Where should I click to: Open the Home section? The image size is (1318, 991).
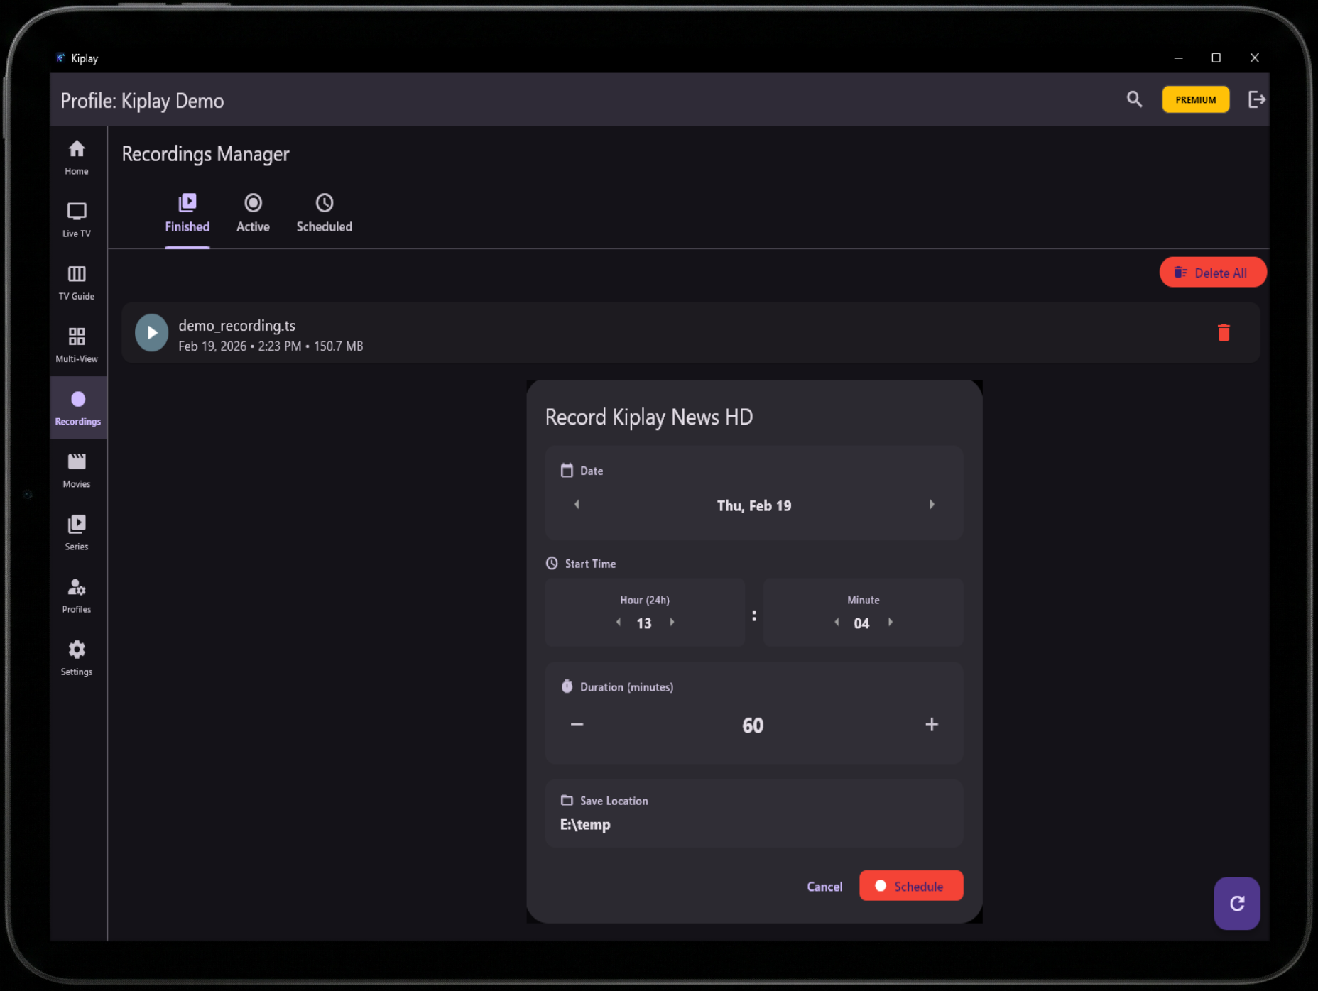(76, 156)
